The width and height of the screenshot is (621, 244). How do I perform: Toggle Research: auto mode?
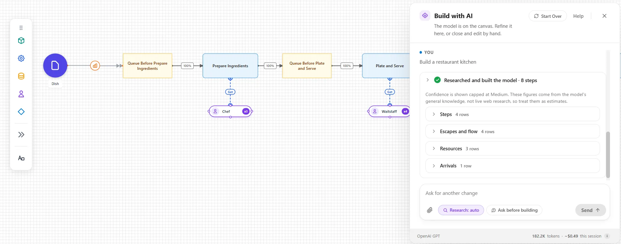pos(461,210)
